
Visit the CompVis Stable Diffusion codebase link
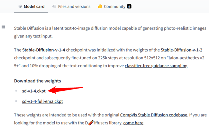(153, 115)
